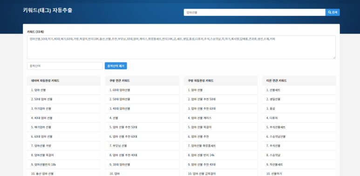Select '1. 60대 엄마선물' in 쿠팡 연관
This screenshot has width=360, height=176.
(x=142, y=90)
